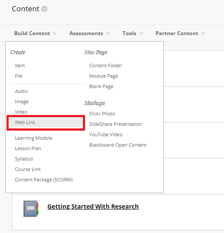
Task: Choose Content Package (SCORM) entry
Action: 44,180
